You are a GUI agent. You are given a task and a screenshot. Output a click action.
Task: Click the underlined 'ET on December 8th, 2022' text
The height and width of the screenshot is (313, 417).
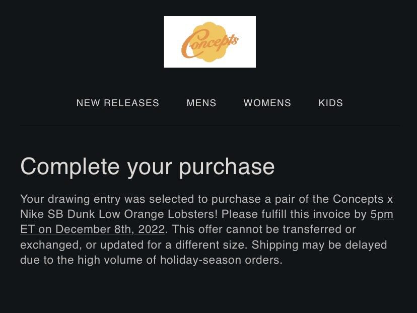[x=93, y=229]
